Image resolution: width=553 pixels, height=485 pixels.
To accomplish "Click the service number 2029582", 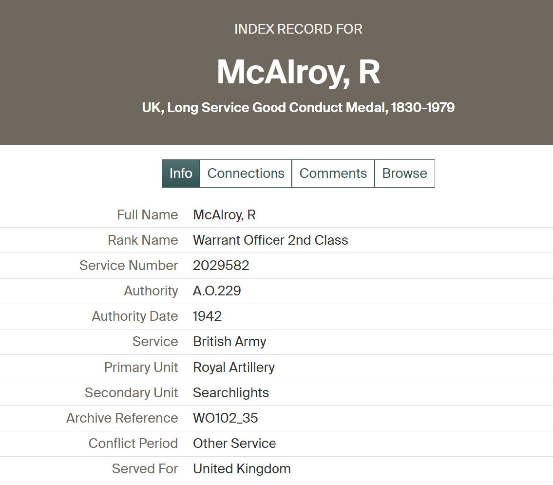I will pyautogui.click(x=221, y=266).
